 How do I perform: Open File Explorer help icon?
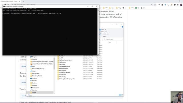(x=122, y=27)
